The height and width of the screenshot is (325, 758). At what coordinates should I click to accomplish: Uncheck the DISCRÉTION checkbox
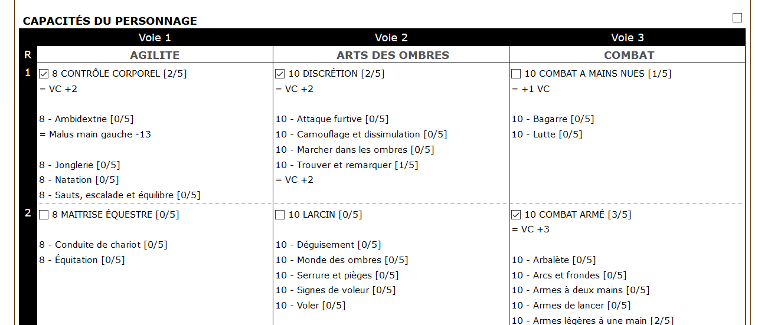point(280,74)
